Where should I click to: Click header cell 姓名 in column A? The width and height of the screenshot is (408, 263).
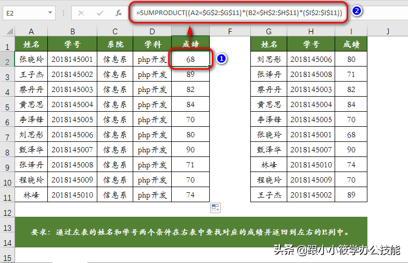(x=31, y=44)
